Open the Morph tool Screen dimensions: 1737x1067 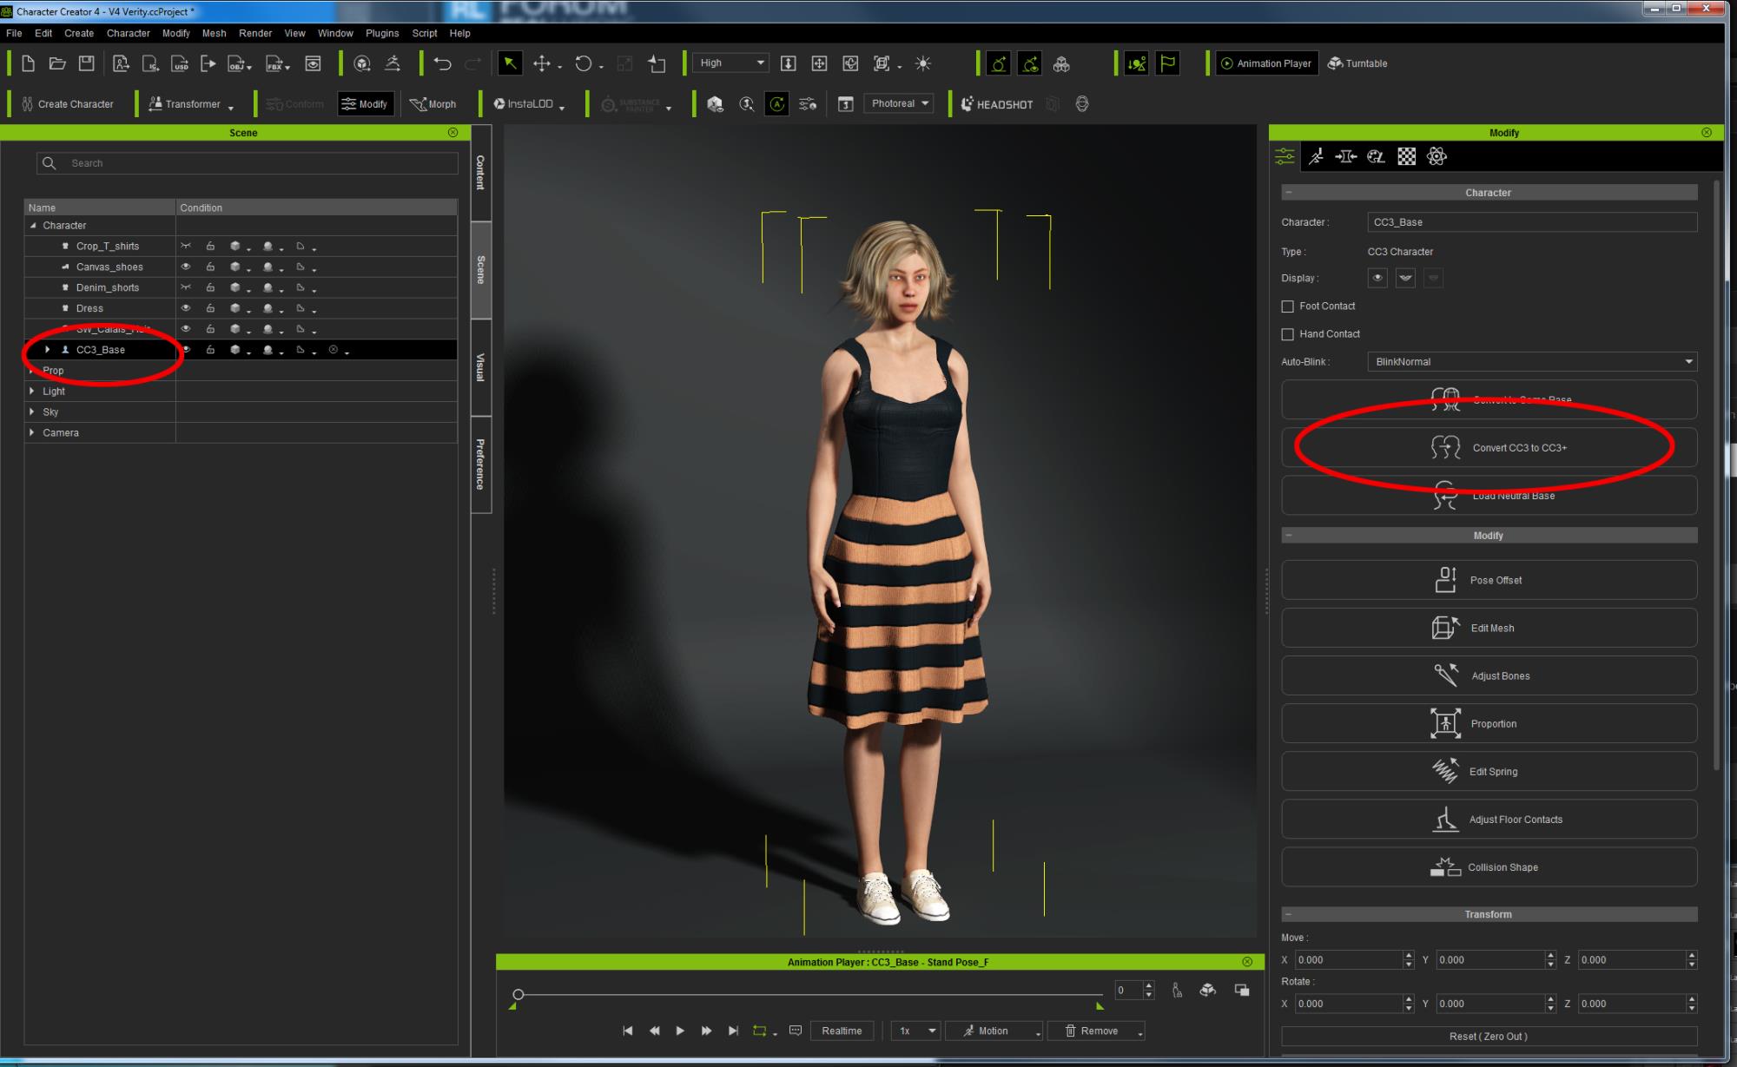pos(433,104)
